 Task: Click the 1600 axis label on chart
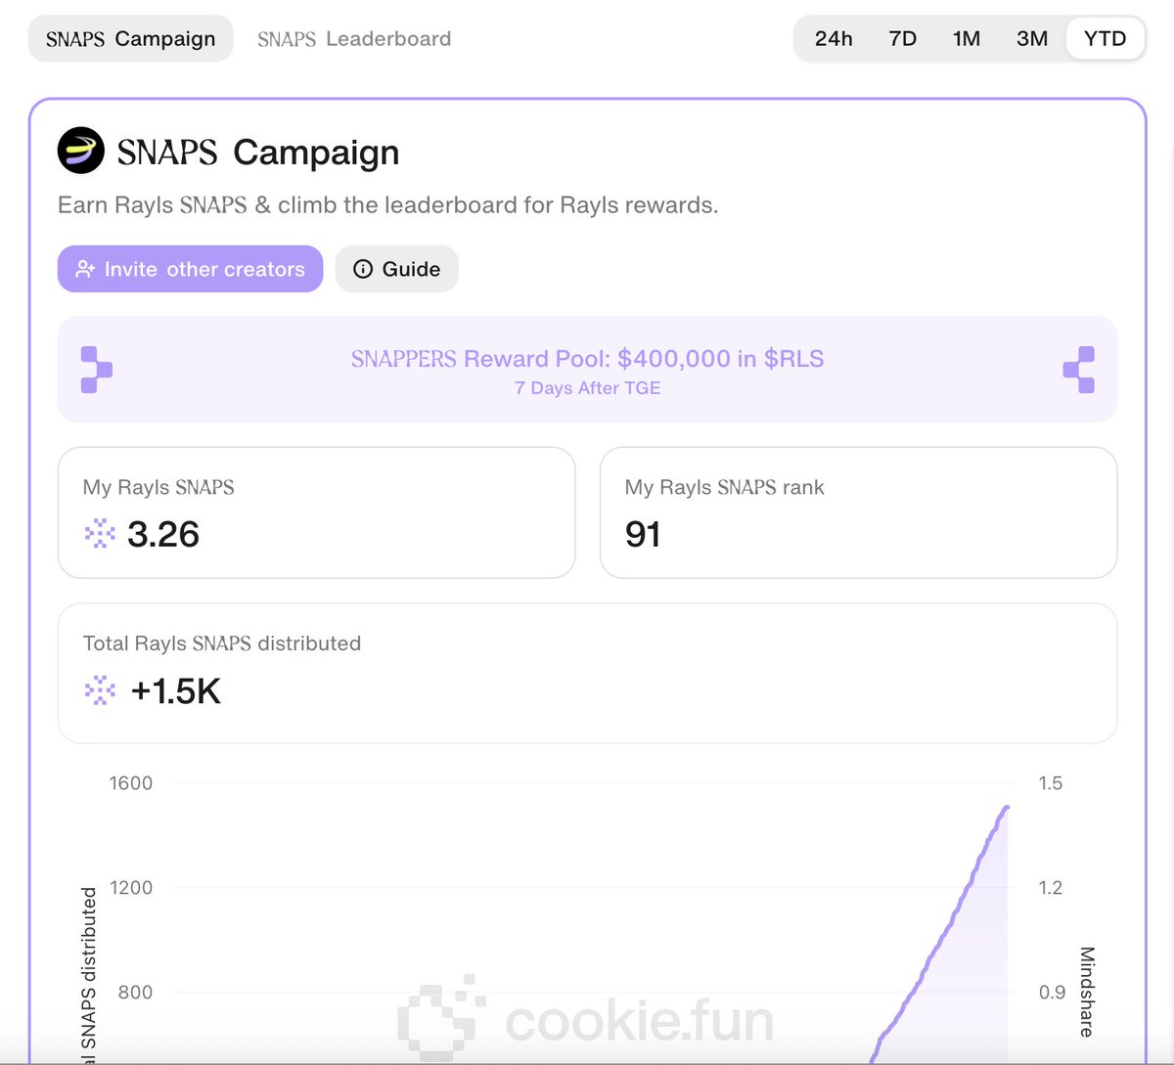[131, 783]
